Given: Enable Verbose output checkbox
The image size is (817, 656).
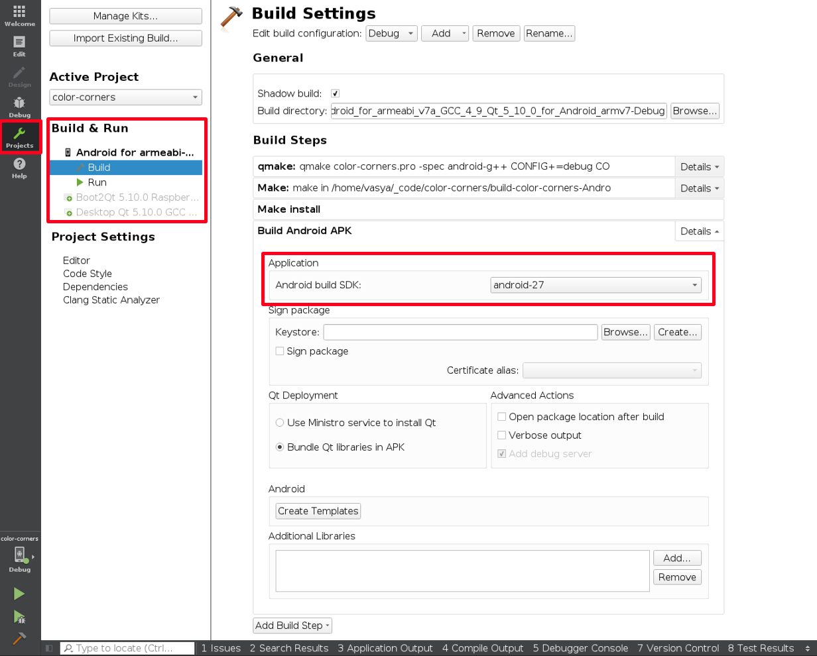Looking at the screenshot, I should tap(502, 435).
